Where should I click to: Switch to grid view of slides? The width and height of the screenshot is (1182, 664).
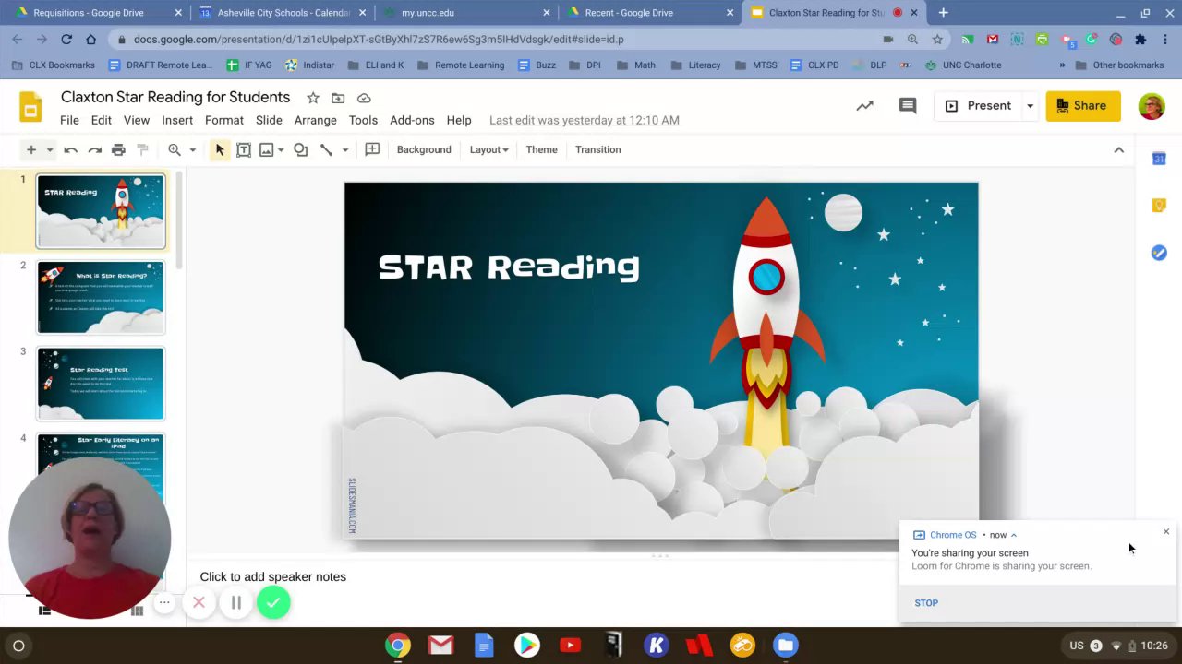point(137,611)
